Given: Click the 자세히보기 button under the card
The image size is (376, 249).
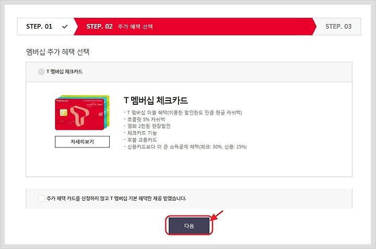Looking at the screenshot, I should click(83, 142).
